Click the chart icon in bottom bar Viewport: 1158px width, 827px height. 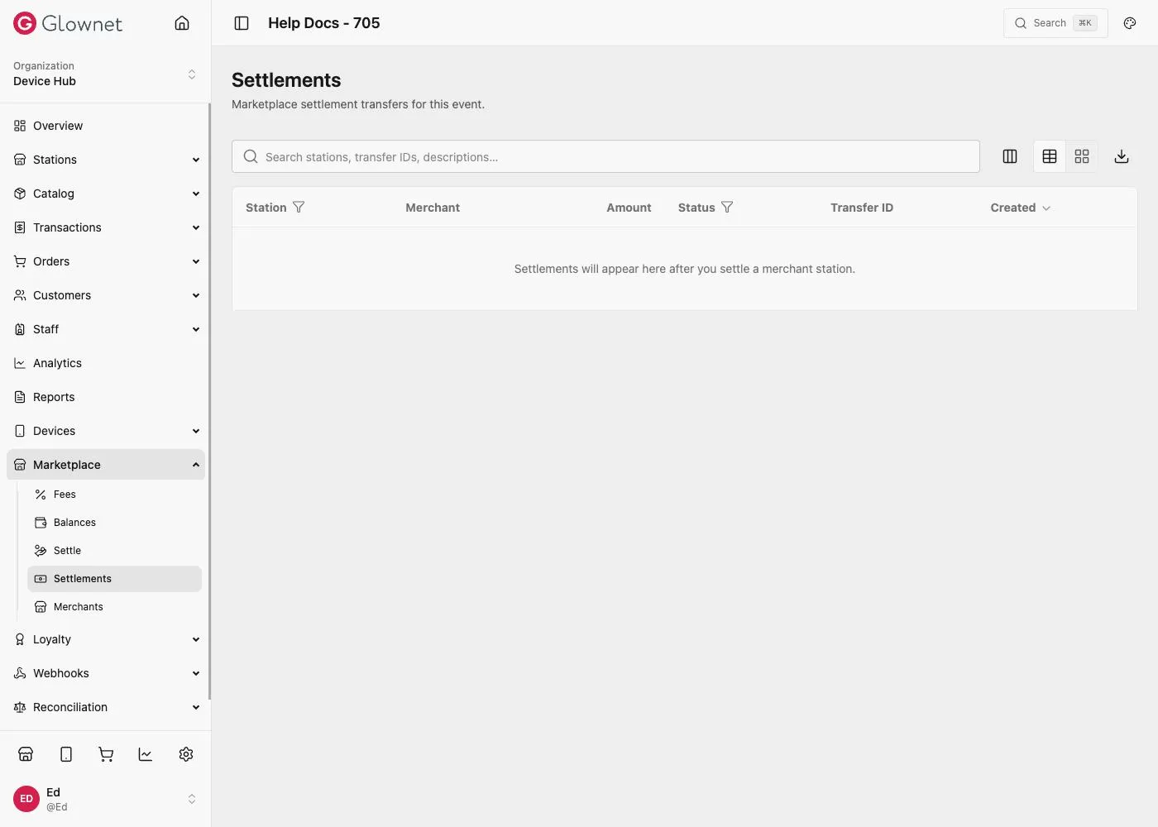point(146,754)
